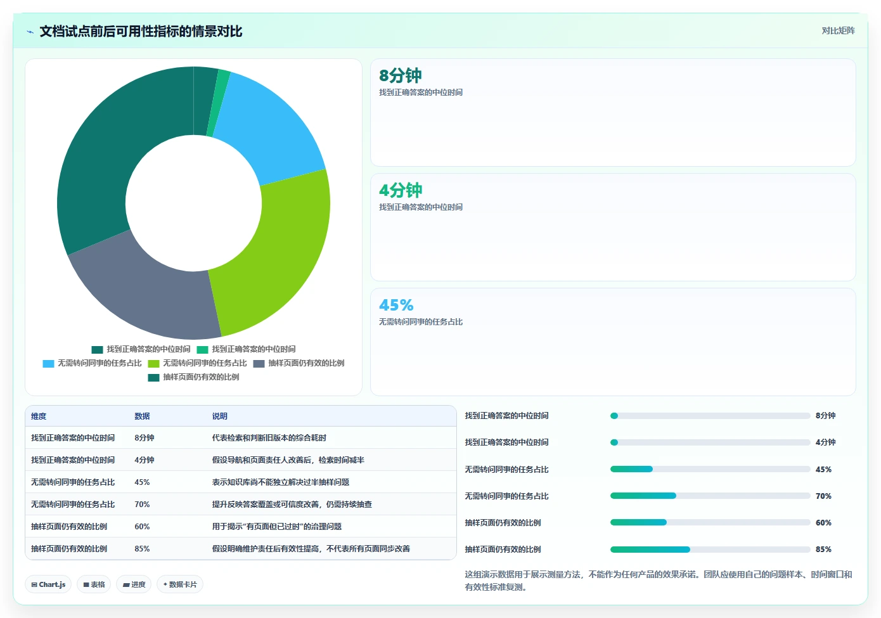Toggle dark teal legend item 抽样页面仍有效的比例
The width and height of the screenshot is (881, 618).
[193, 377]
